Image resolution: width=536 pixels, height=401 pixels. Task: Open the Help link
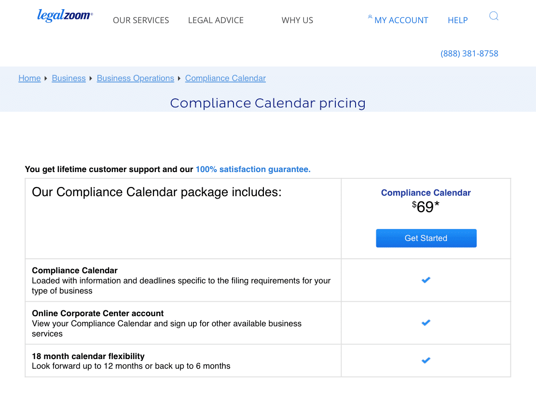458,20
